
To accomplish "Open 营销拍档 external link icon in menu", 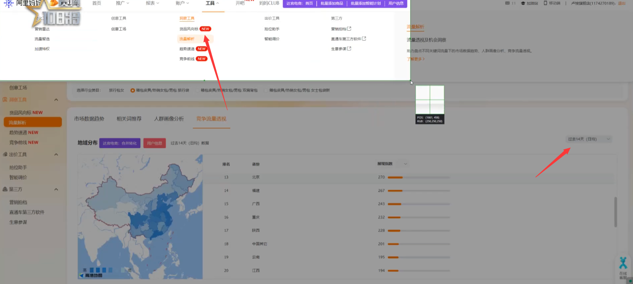I will click(349, 29).
